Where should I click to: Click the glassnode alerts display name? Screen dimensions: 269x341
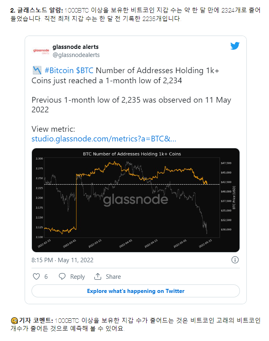[76, 47]
